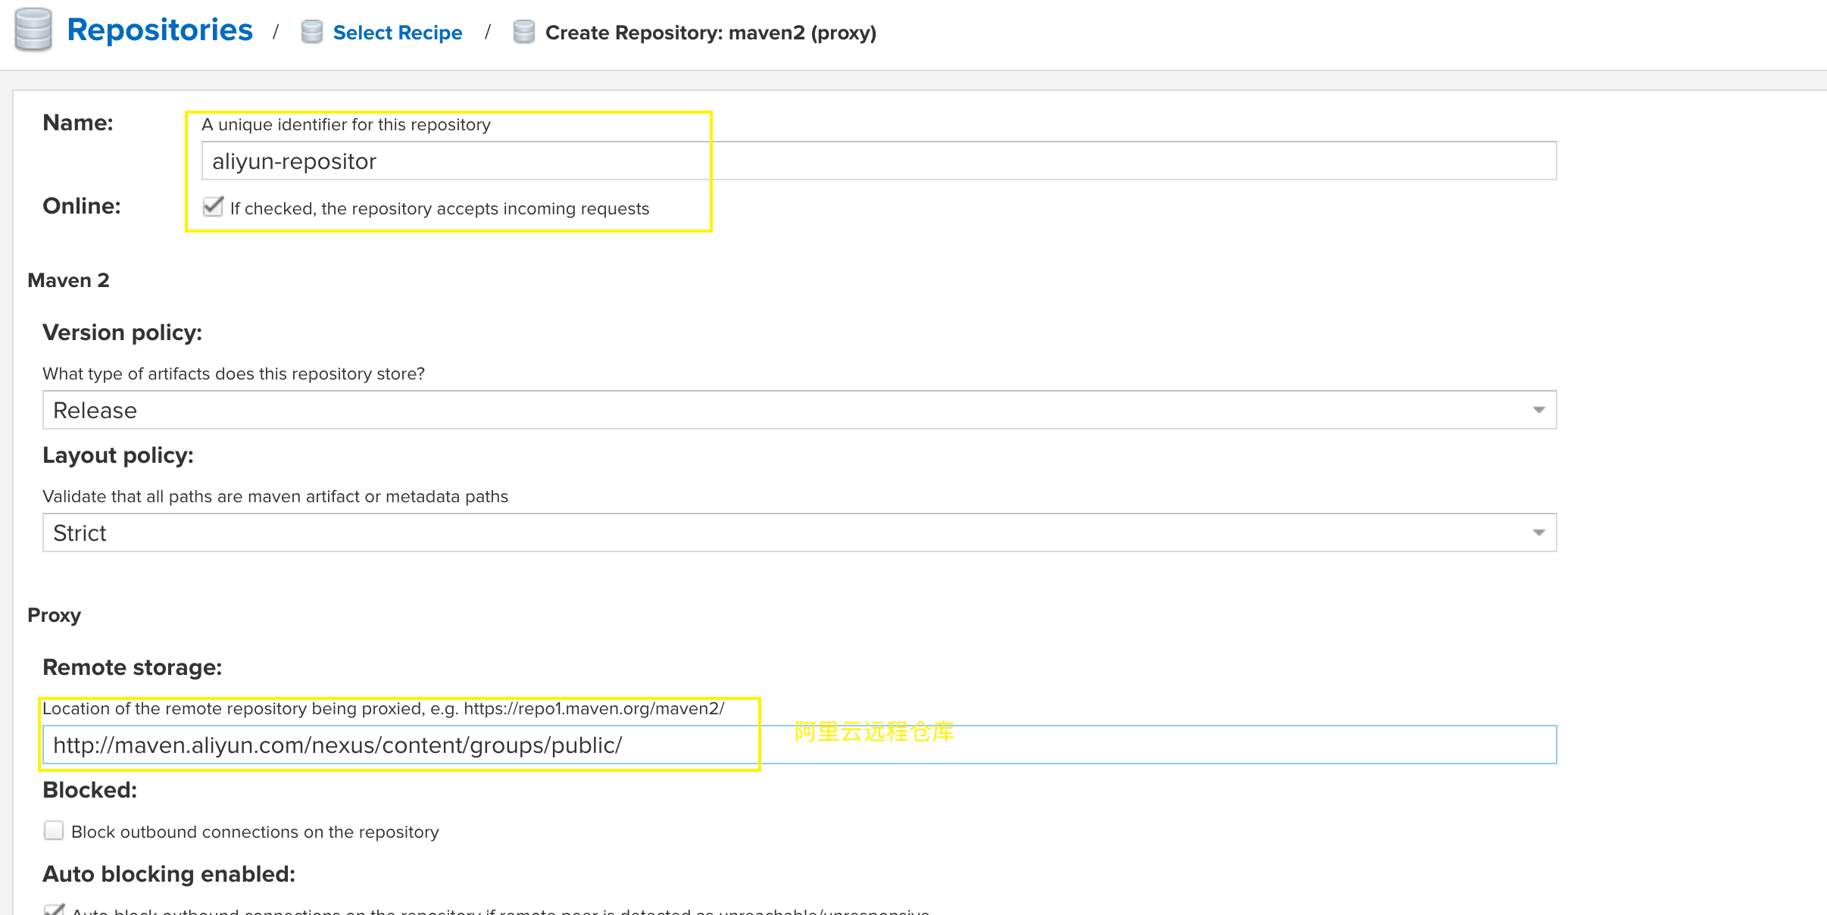The height and width of the screenshot is (915, 1827).
Task: Enable Block outbound connections checkbox
Action: coord(54,831)
